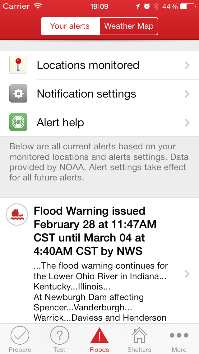
Task: Switch to Your alerts segment
Action: pos(70,26)
